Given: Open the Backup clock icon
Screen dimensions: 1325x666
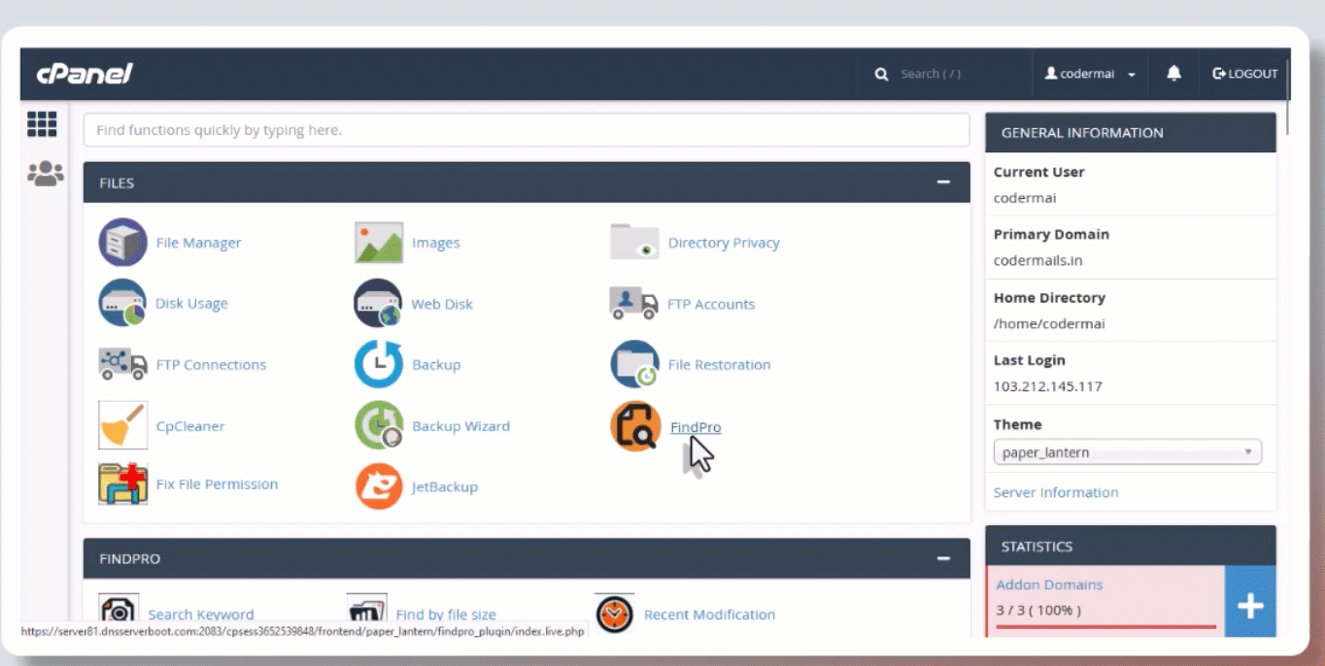Looking at the screenshot, I should point(379,364).
